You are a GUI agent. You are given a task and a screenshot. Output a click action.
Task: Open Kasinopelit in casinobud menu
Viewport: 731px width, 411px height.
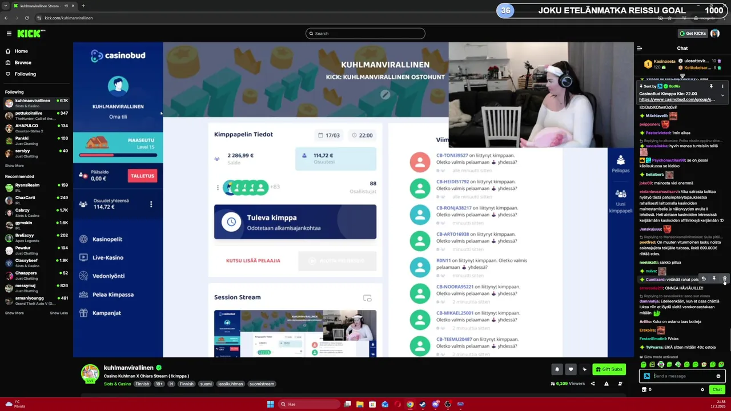107,239
